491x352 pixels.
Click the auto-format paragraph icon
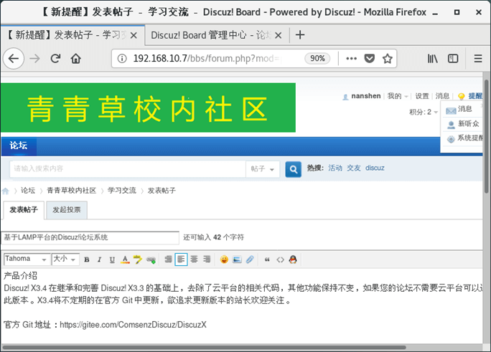pyautogui.click(x=169, y=259)
